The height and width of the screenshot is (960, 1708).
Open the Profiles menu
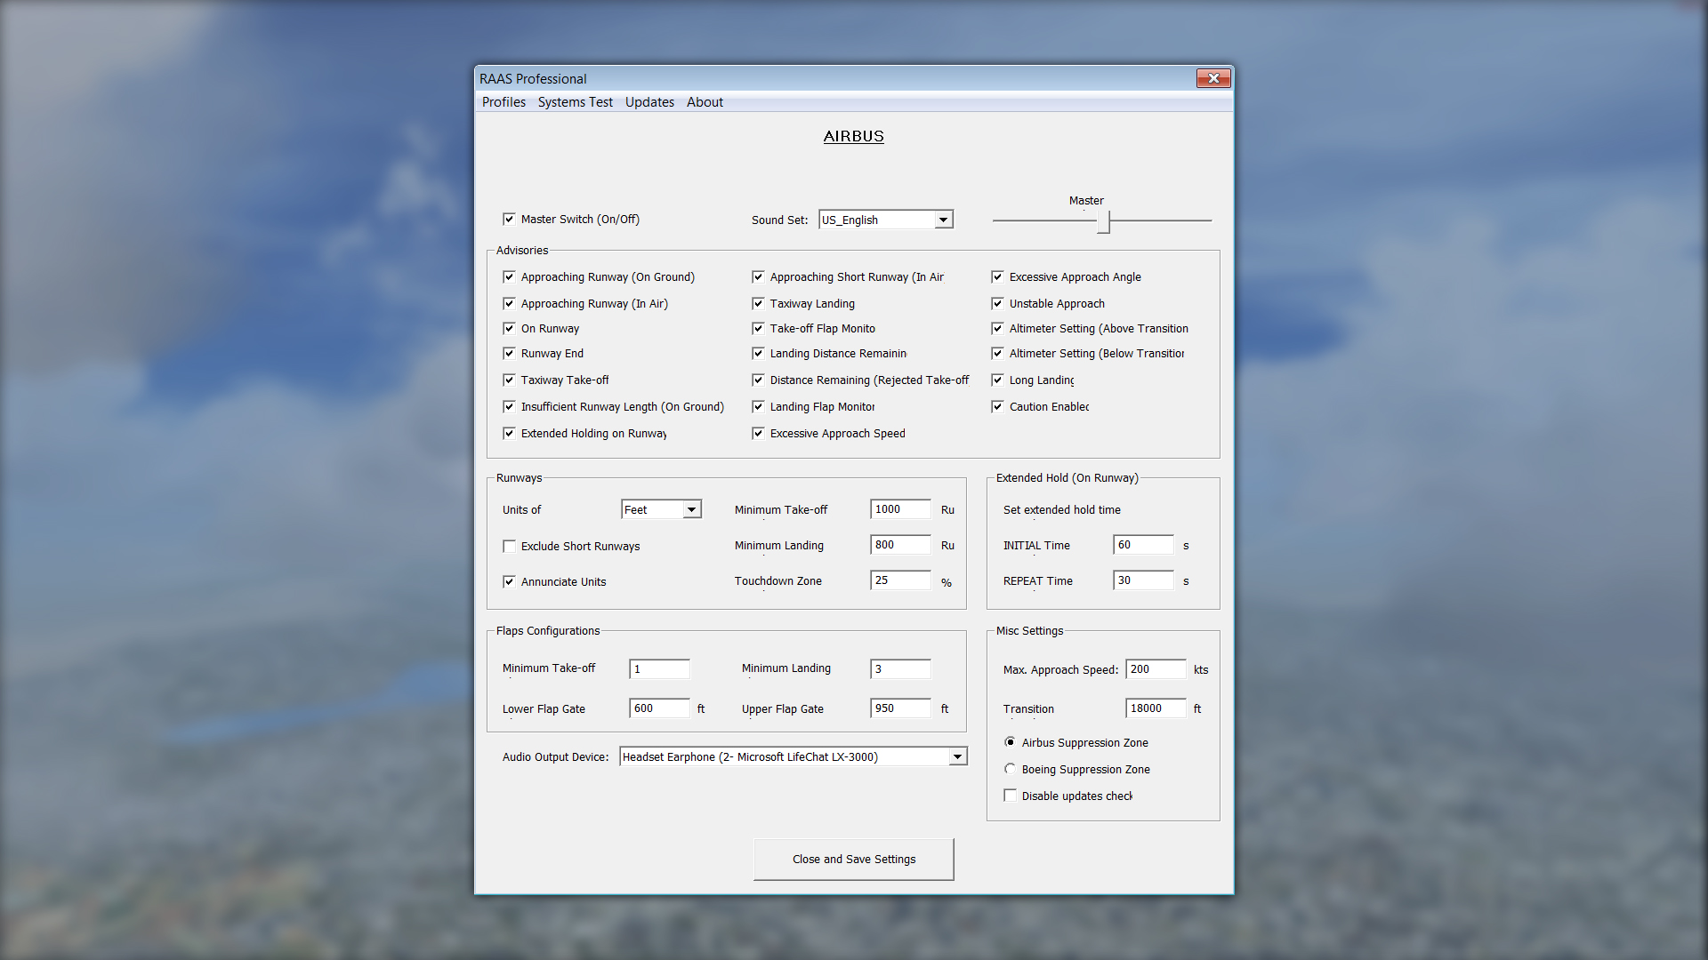(x=504, y=101)
